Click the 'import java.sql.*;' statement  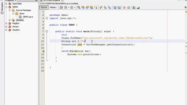click(x=63, y=18)
